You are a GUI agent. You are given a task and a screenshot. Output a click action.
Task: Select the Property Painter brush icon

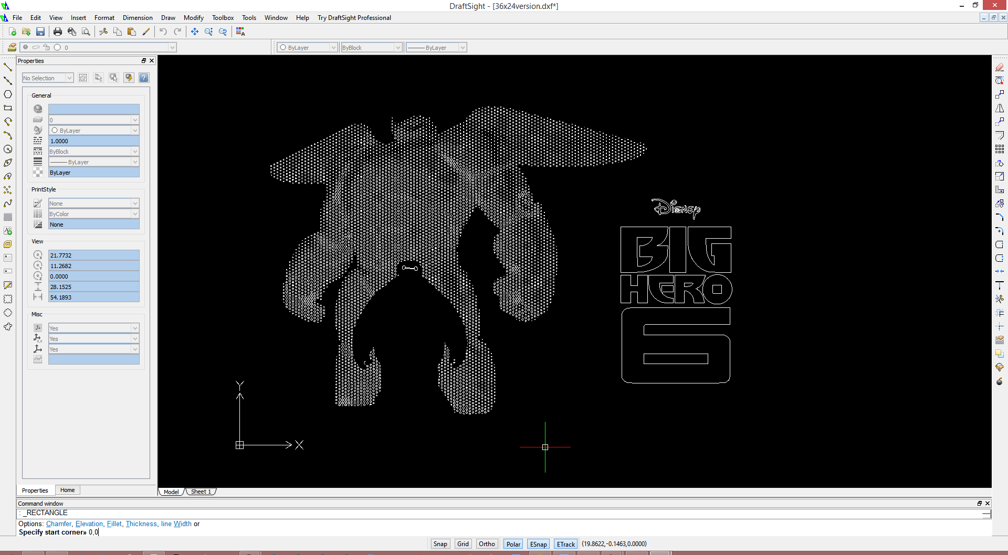coord(146,32)
